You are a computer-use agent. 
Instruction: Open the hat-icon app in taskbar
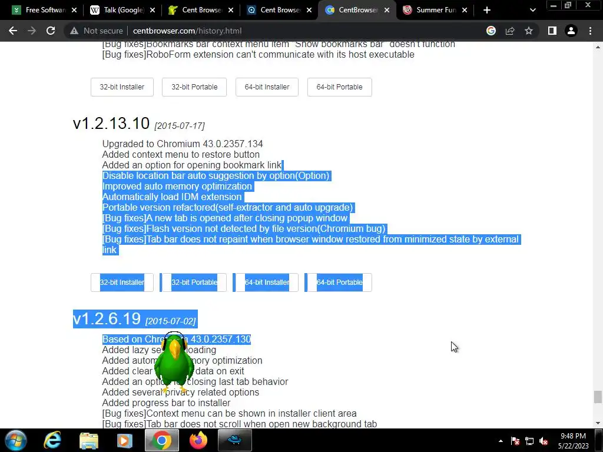tap(234, 440)
